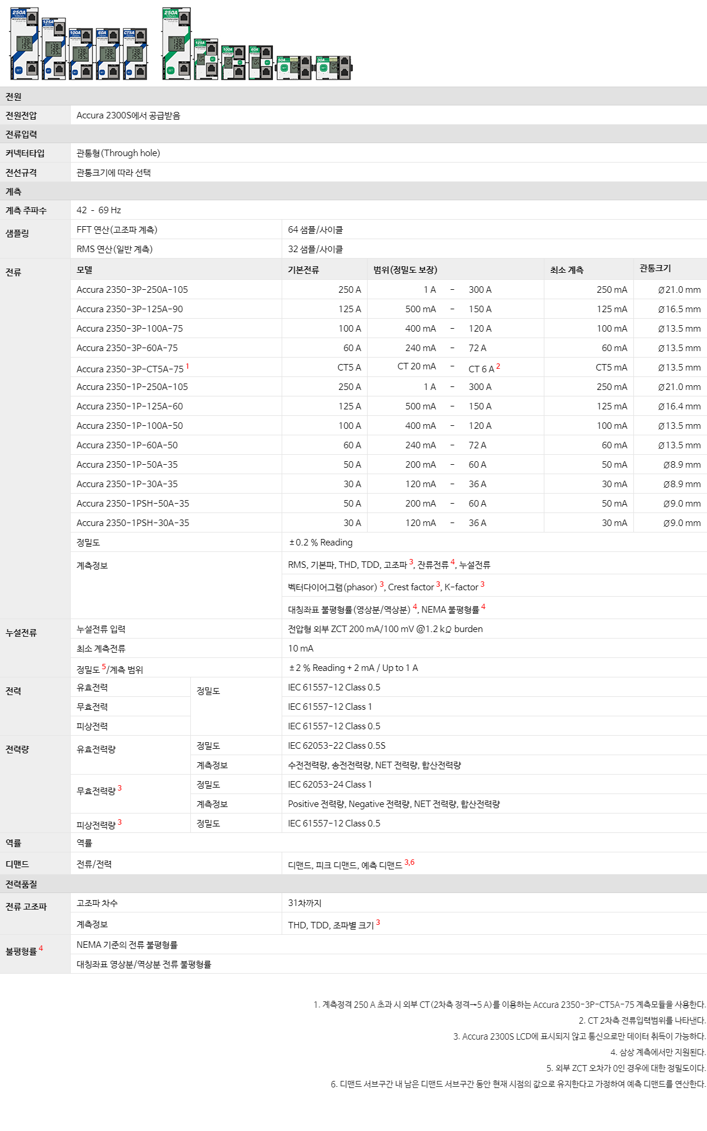707x1131 pixels.
Task: Click the value '64 샘플/사이클'
Action: [x=315, y=230]
